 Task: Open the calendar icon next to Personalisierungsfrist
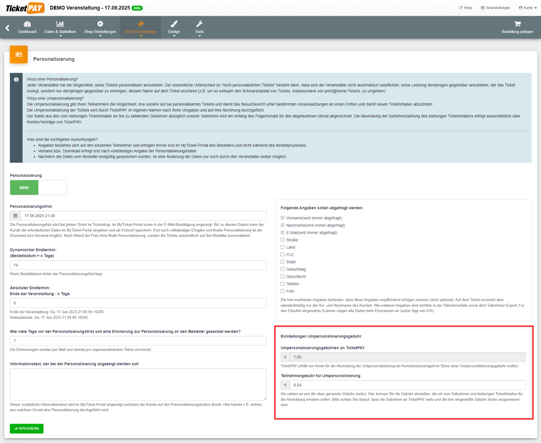pyautogui.click(x=16, y=216)
